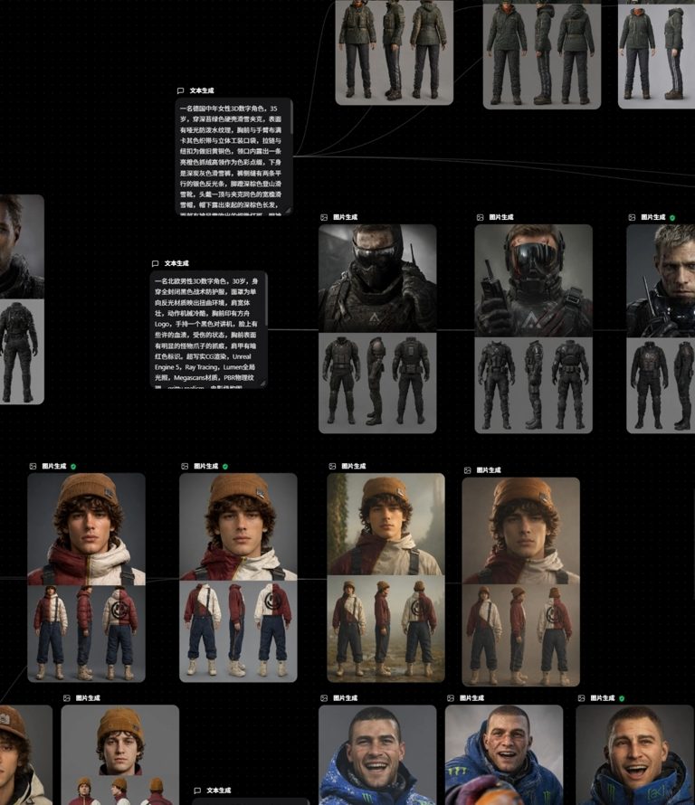Open the small beanie headshot with three busts image

pyautogui.click(x=120, y=754)
